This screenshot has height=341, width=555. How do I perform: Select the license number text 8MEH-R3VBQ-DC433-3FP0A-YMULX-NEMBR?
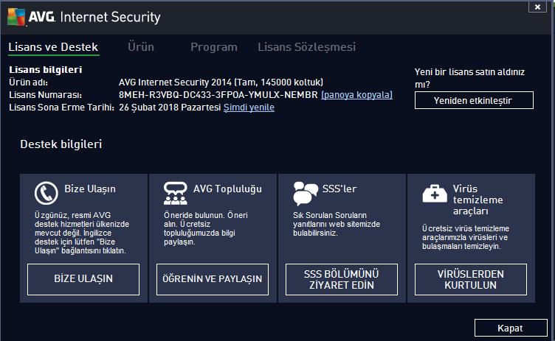(x=218, y=95)
